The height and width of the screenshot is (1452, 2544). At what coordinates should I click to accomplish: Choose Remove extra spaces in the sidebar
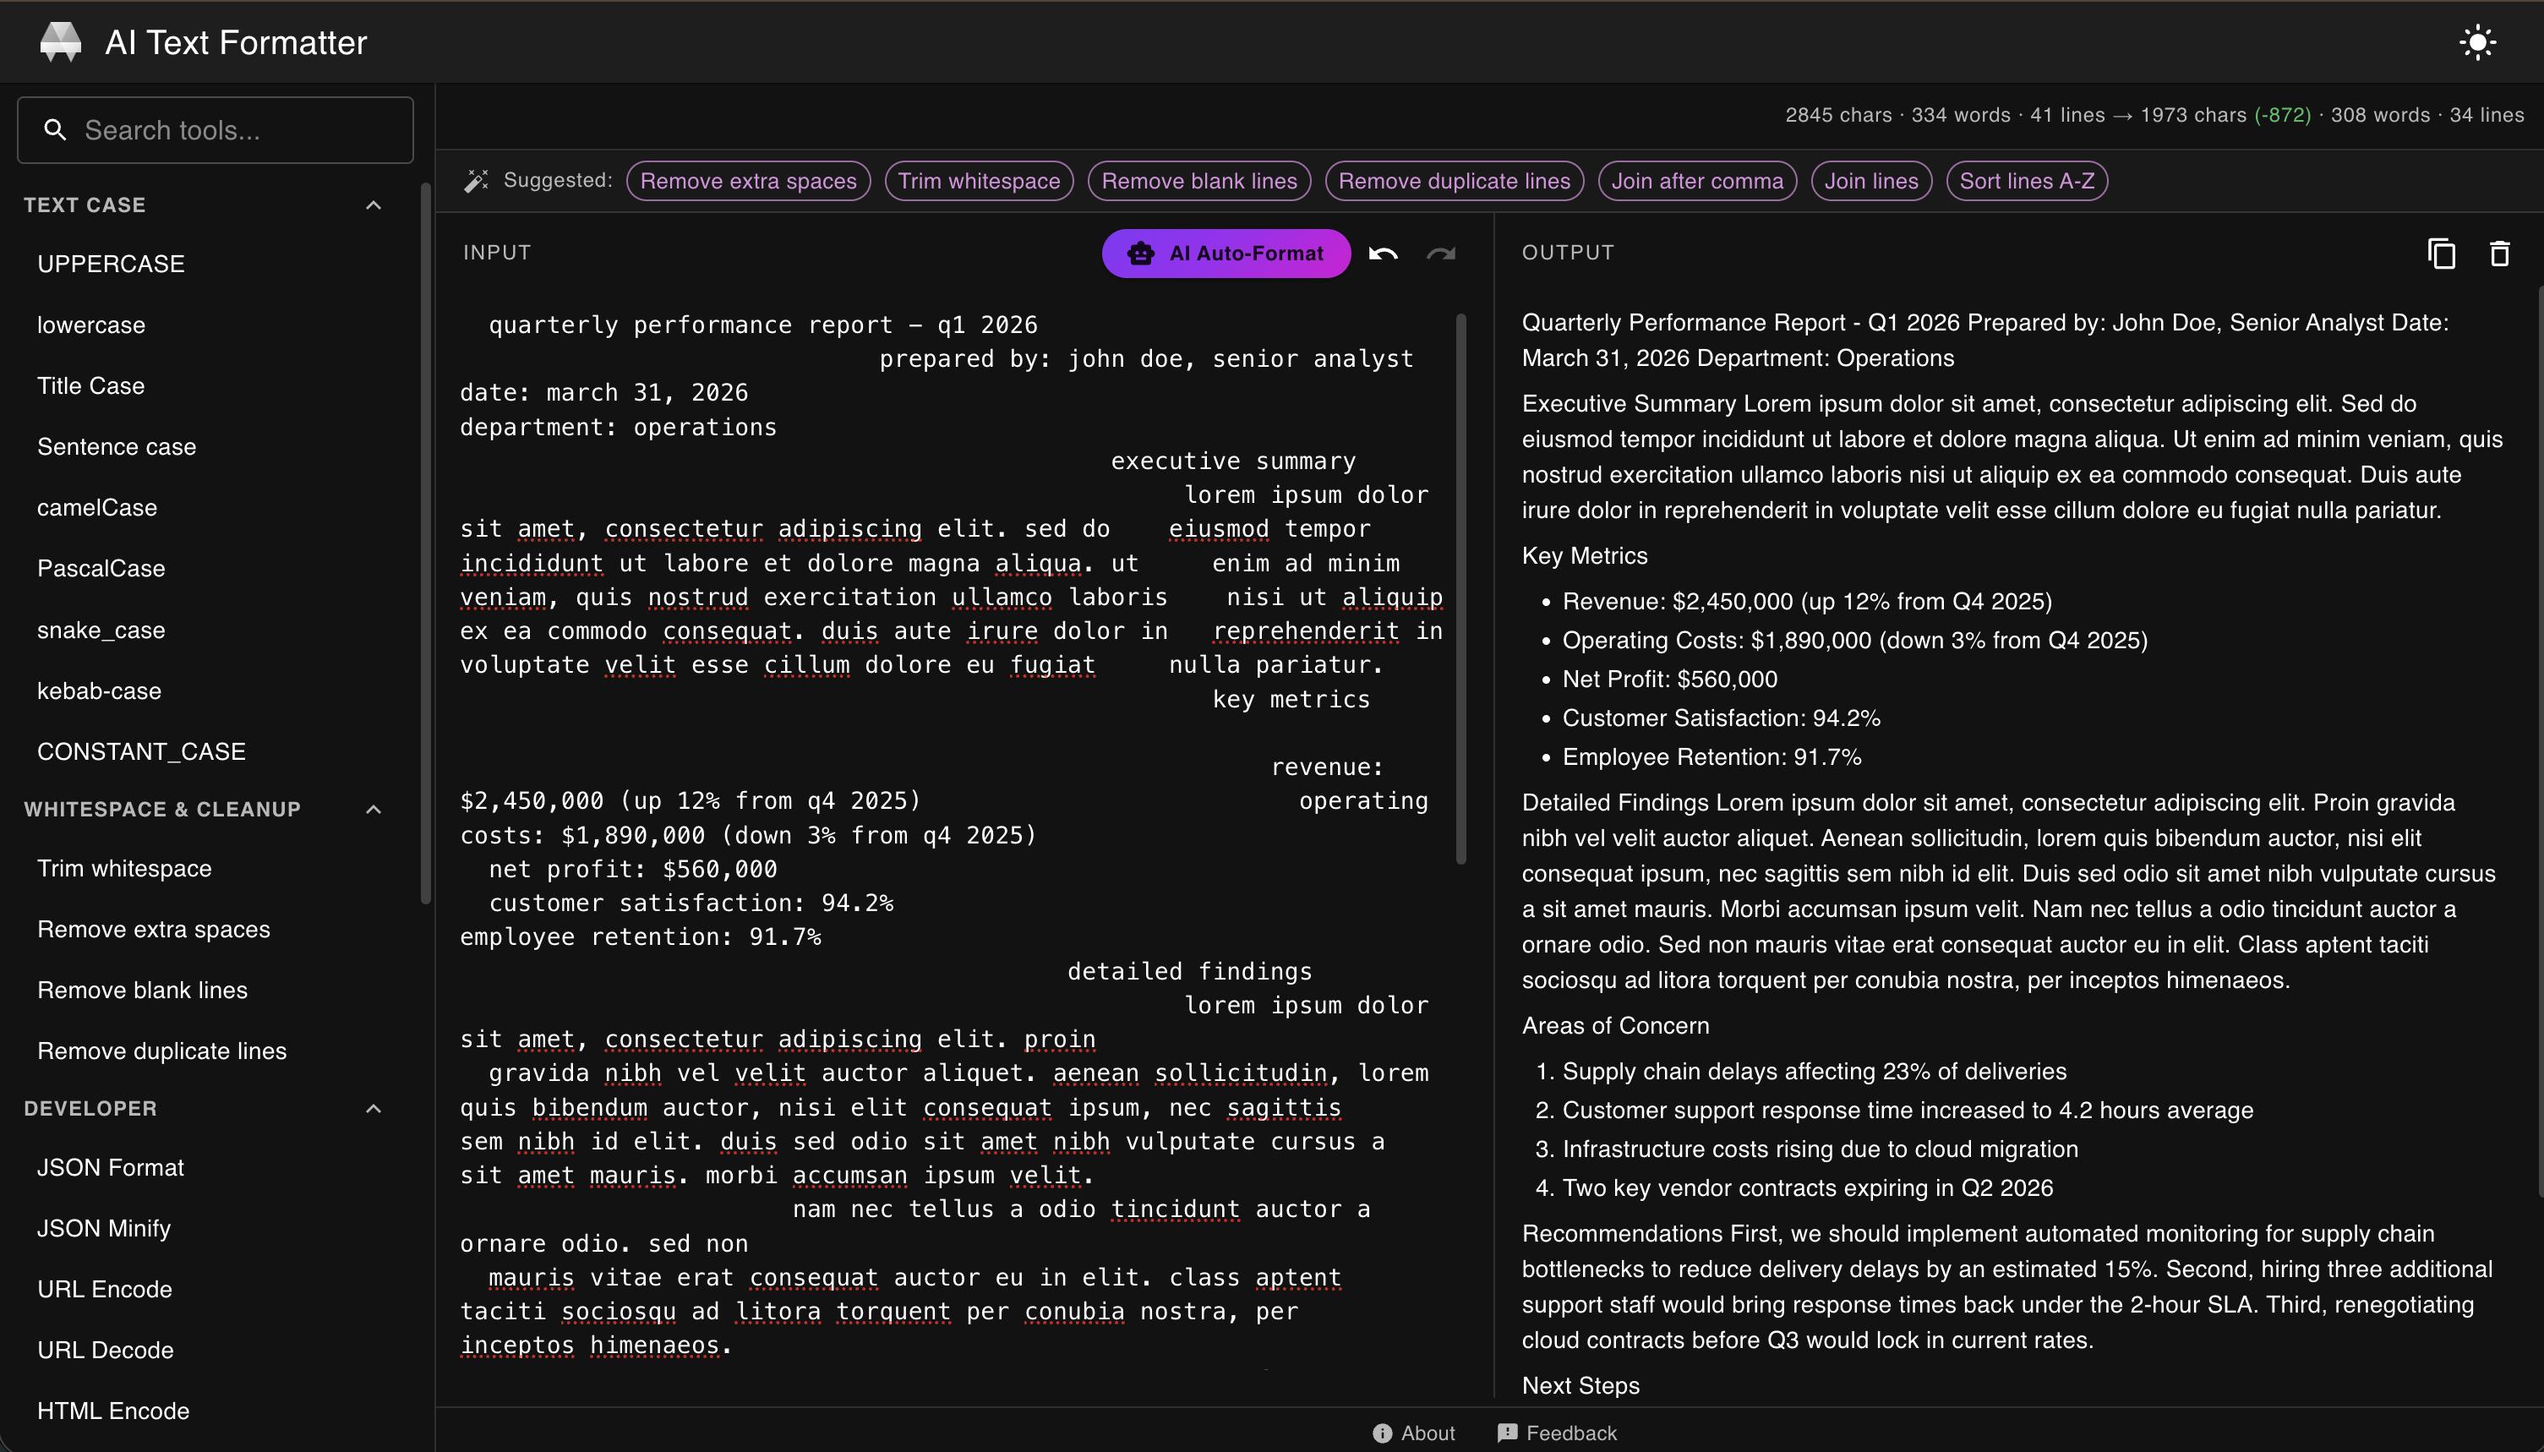154,930
